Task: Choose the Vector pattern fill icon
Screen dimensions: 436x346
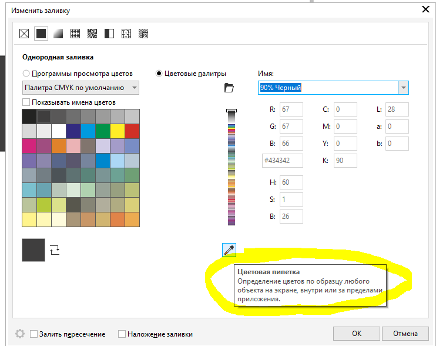Action: (x=75, y=34)
